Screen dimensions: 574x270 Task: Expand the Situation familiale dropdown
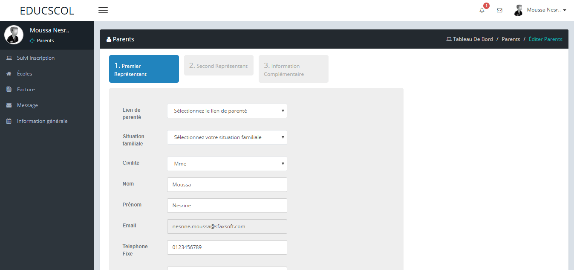coord(227,137)
